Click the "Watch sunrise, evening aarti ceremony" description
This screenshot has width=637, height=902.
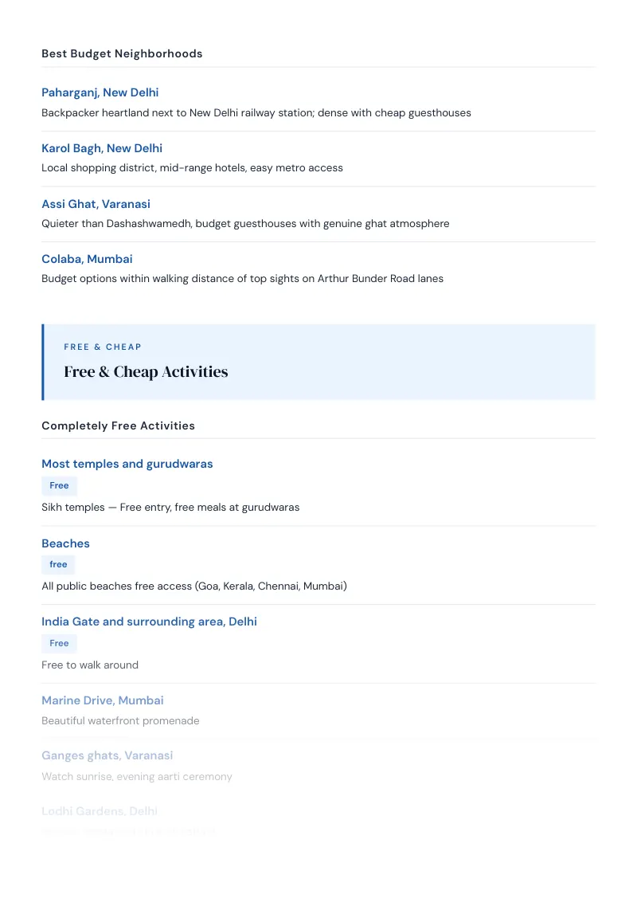click(x=137, y=777)
